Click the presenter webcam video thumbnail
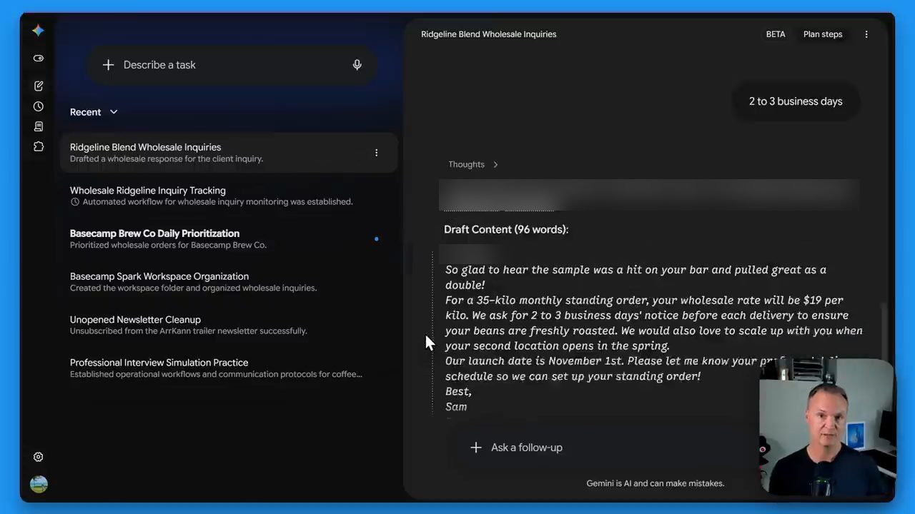 click(827, 426)
